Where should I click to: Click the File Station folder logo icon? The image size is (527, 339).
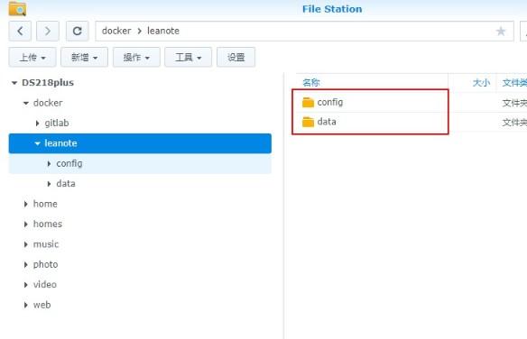click(x=17, y=9)
